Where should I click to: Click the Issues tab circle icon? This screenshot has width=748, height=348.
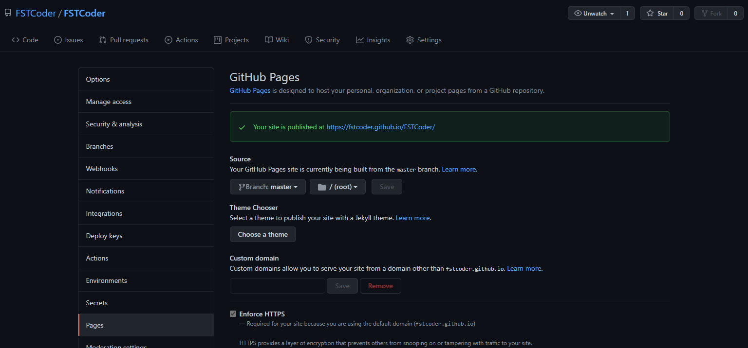58,40
